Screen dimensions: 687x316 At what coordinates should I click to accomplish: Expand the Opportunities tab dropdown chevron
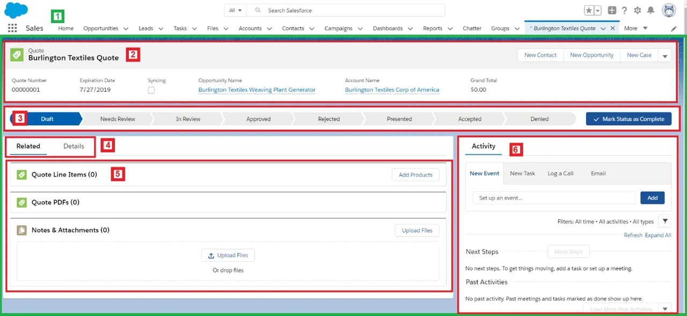point(126,28)
